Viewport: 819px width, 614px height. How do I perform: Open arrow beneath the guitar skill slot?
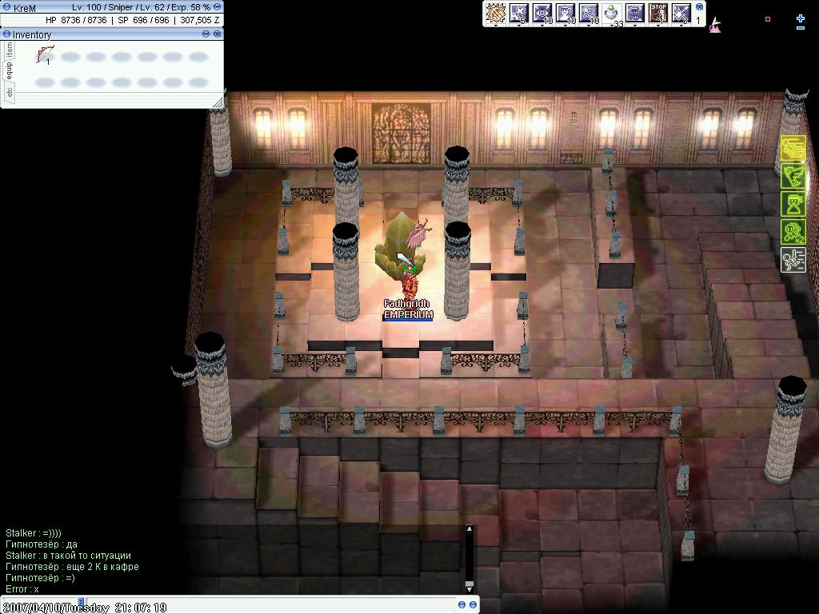681,25
